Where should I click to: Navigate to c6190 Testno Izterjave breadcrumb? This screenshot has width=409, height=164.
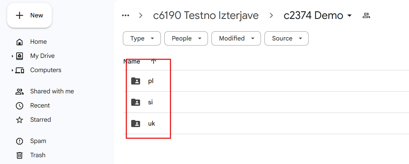206,15
